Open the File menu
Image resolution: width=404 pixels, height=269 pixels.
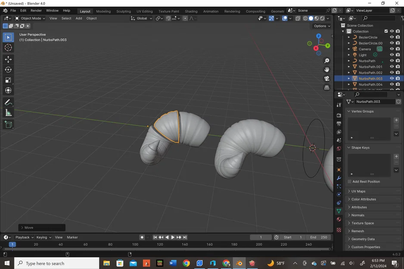13,11
